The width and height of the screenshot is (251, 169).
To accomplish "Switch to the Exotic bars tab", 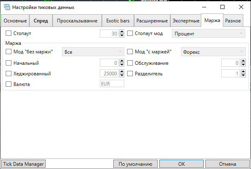I will (x=118, y=21).
